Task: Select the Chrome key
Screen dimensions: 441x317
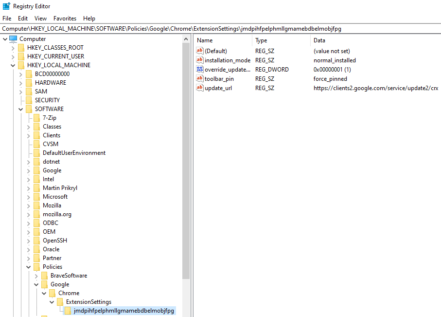Action: pos(69,293)
